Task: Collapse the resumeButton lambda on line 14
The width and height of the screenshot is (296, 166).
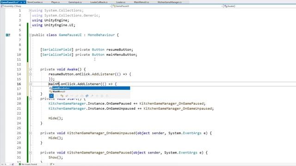Action: (30, 74)
